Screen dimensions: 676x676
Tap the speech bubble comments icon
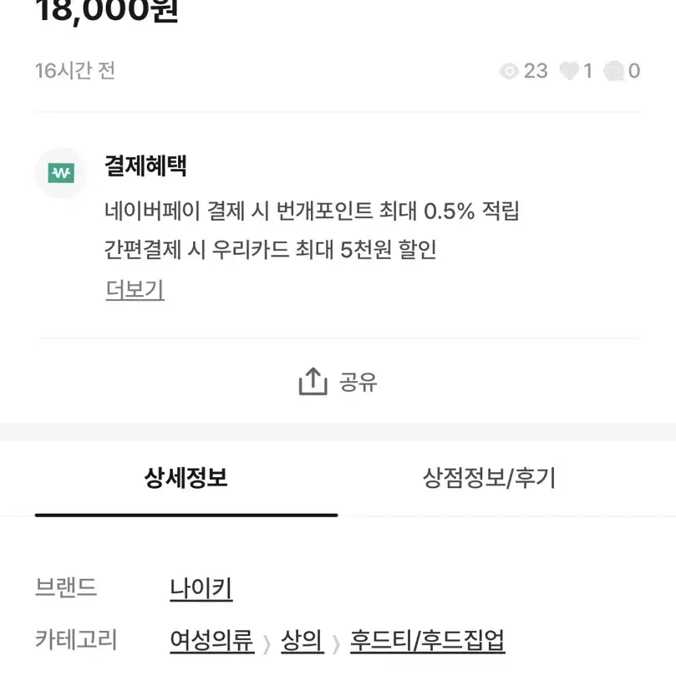[x=614, y=71]
